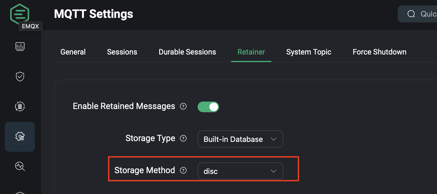
Task: Open the Force Shutdown tab
Action: 379,52
